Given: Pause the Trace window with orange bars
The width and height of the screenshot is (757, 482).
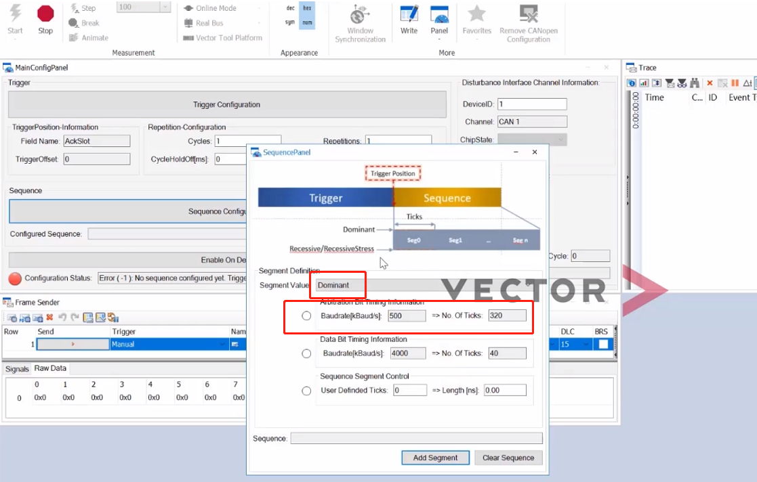Looking at the screenshot, I should coord(735,83).
